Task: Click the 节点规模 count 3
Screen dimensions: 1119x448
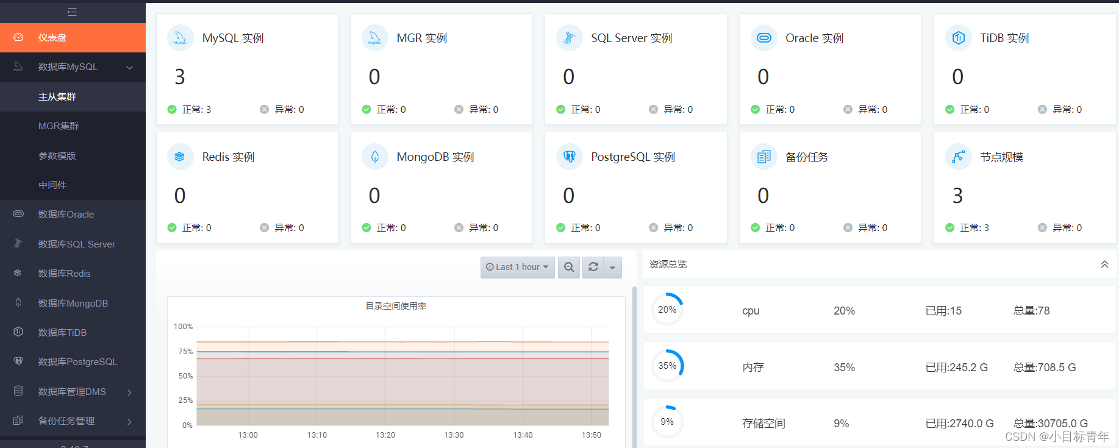Action: pos(957,196)
